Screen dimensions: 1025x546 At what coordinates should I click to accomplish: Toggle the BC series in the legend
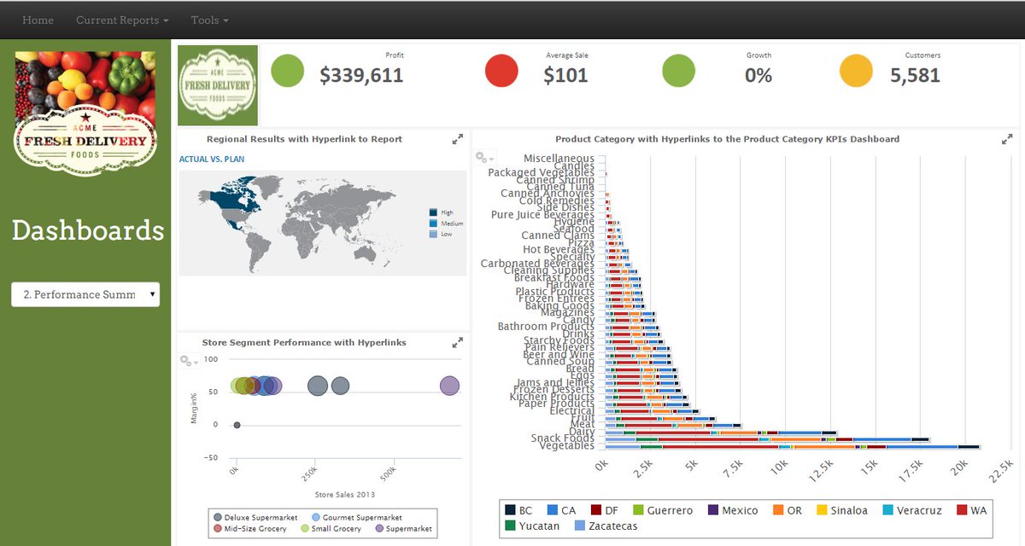click(x=518, y=510)
